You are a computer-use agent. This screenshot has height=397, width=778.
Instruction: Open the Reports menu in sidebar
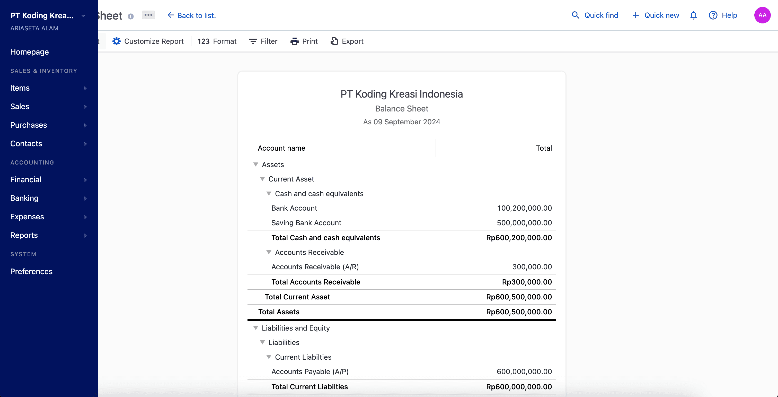click(24, 235)
